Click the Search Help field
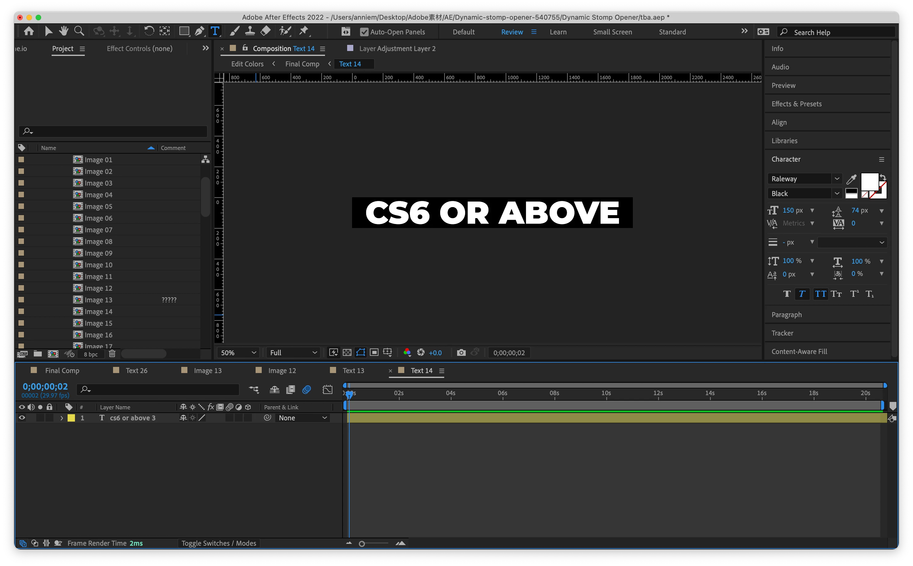Screen dimensions: 913x566 tap(838, 33)
